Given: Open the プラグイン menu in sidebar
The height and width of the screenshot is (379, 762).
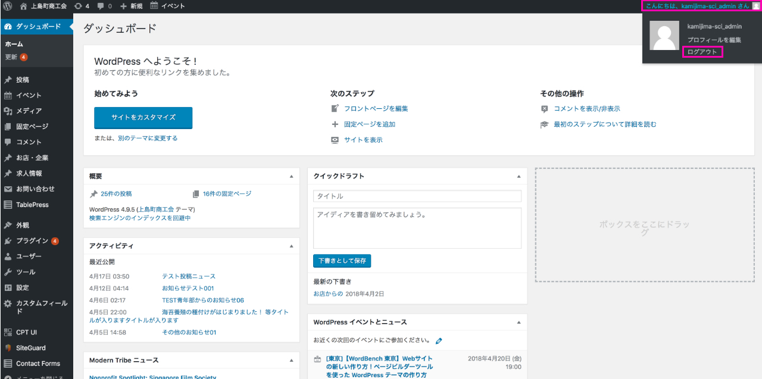Looking at the screenshot, I should coord(32,241).
